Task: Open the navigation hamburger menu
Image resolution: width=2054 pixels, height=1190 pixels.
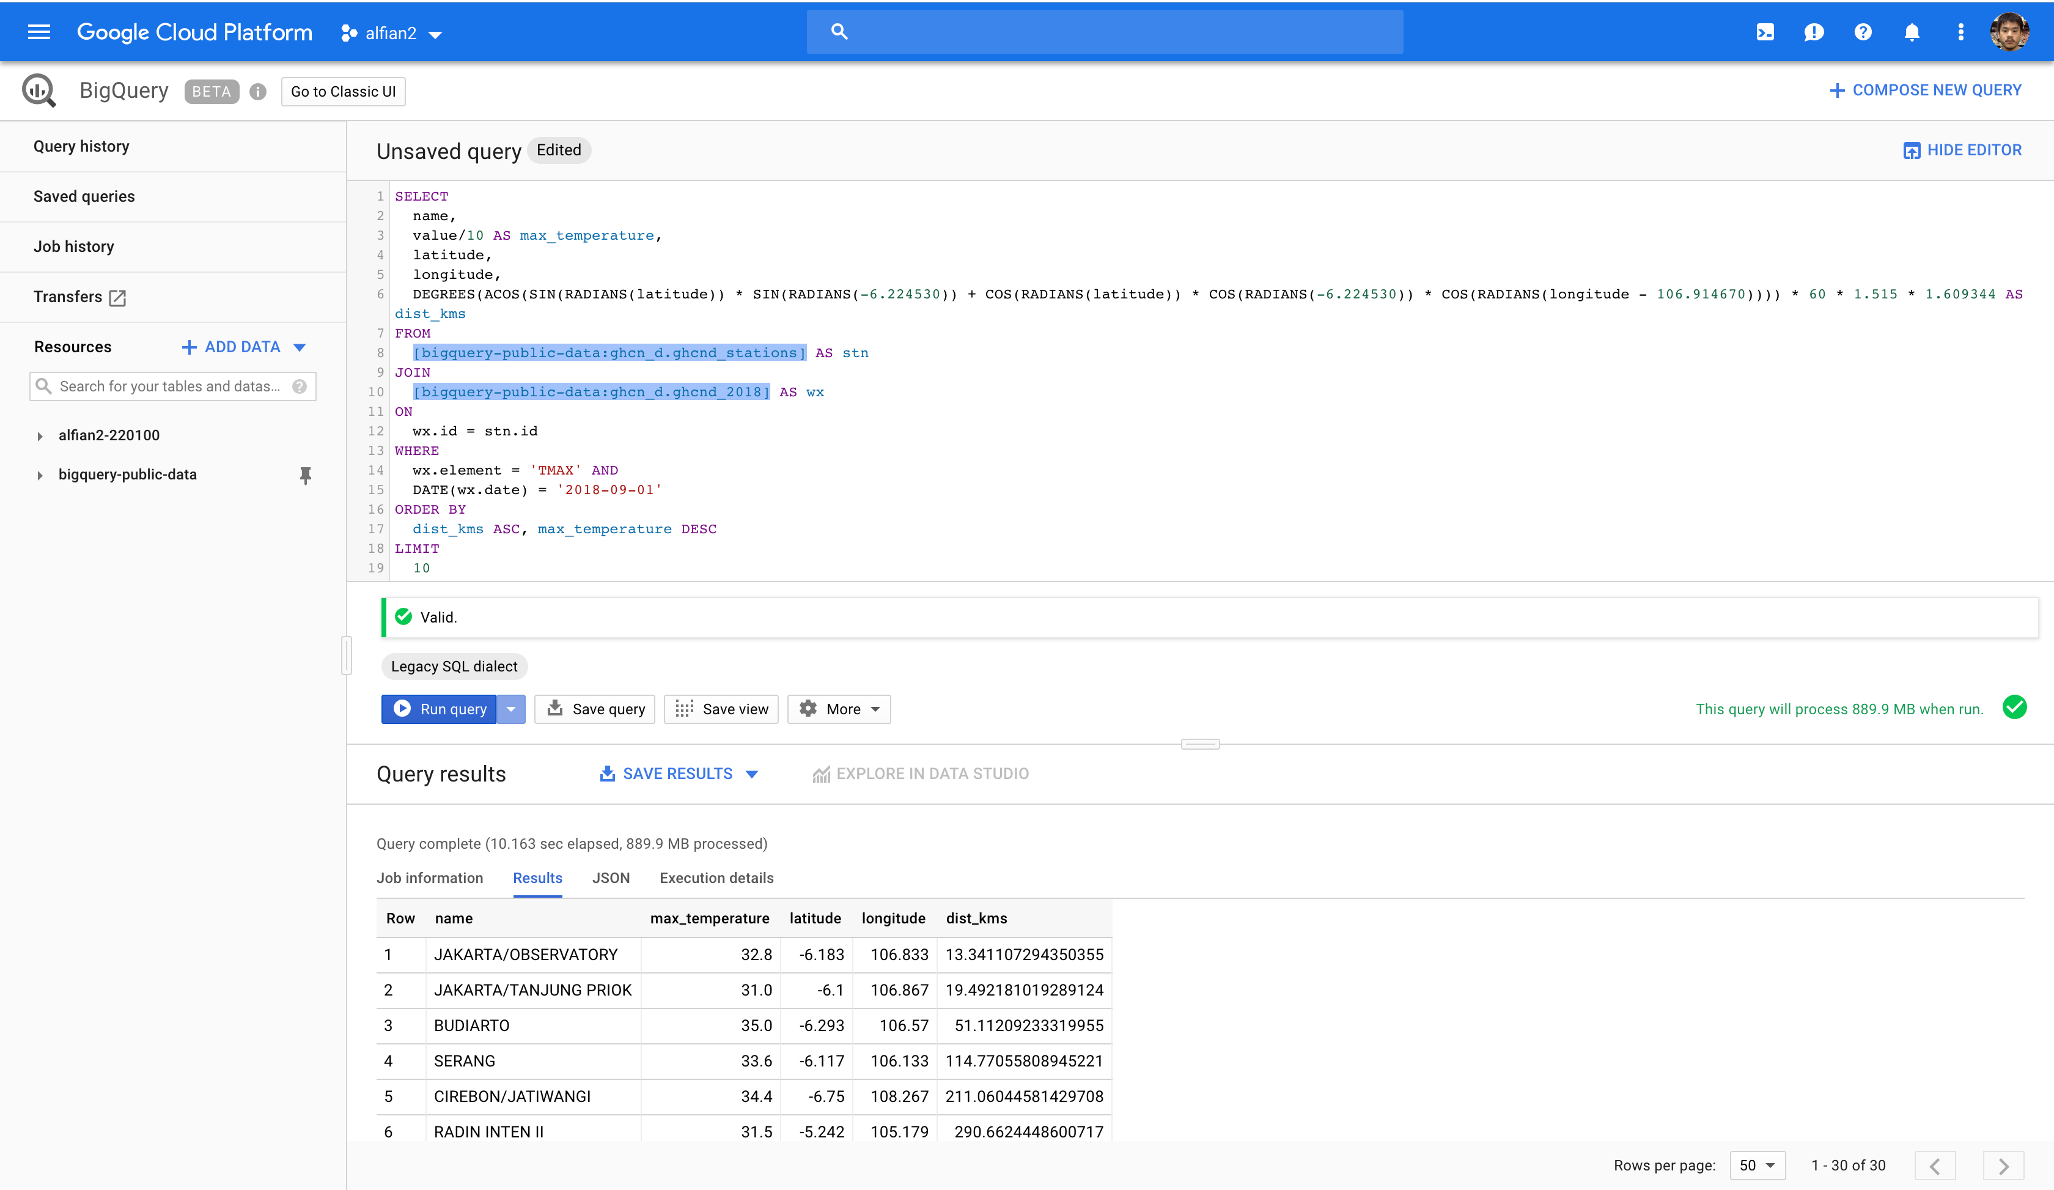Action: [x=39, y=31]
